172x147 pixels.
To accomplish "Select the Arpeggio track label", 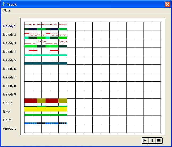I will [10, 129].
